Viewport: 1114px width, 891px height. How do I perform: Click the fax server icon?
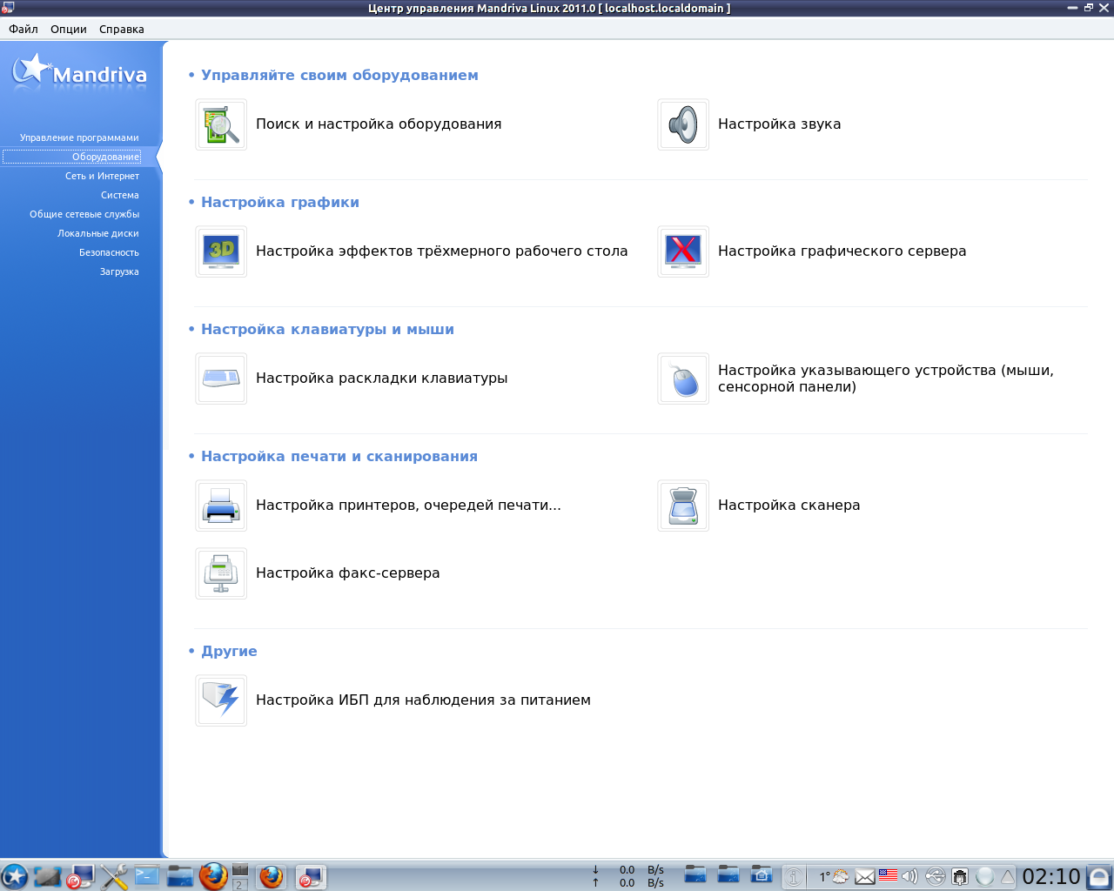(221, 573)
